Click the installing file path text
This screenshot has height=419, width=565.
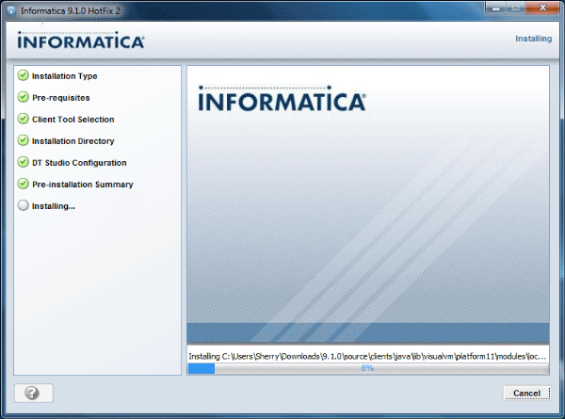[x=367, y=356]
